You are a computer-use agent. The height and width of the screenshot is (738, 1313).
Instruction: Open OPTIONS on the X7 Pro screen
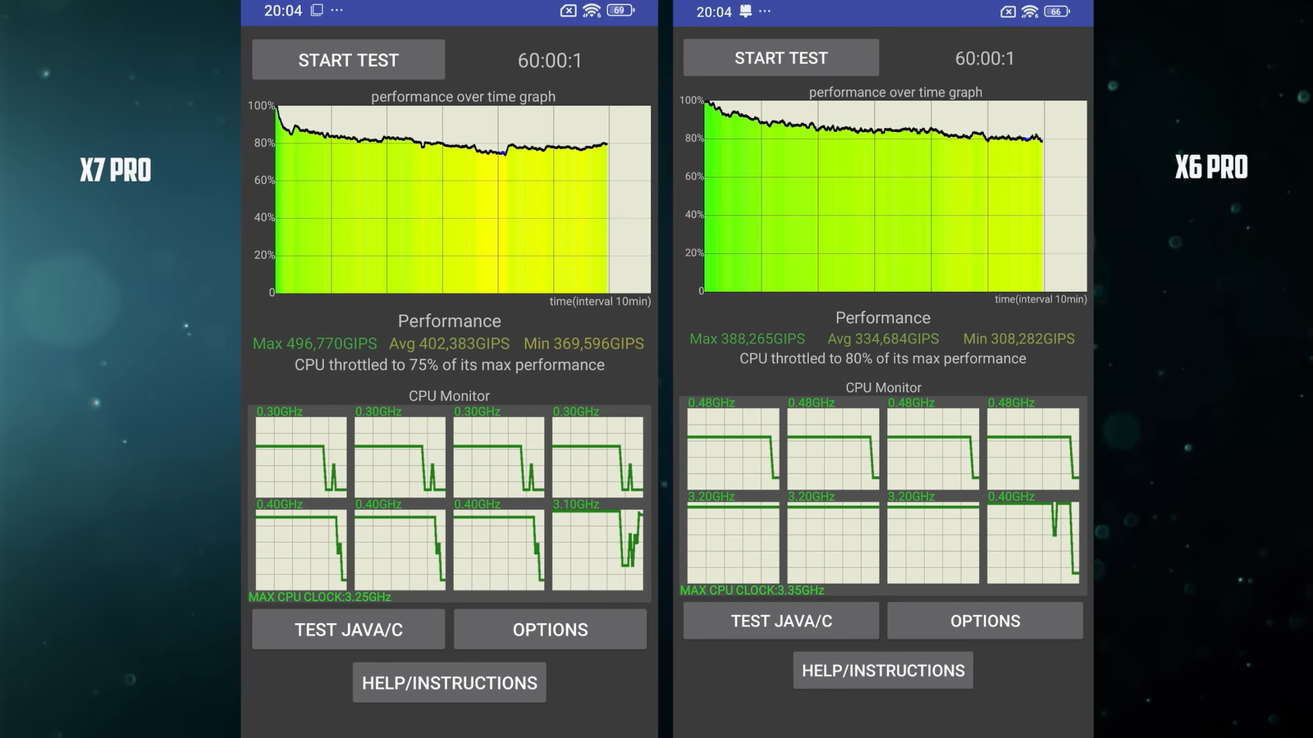tap(551, 630)
